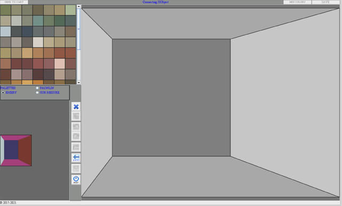Click the blue back arrow icon
The width and height of the screenshot is (342, 206).
tap(76, 158)
